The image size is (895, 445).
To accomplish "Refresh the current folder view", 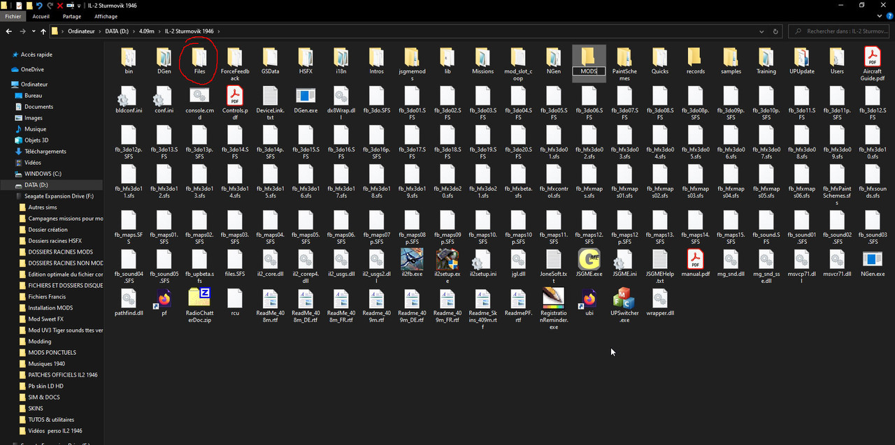I will [775, 31].
